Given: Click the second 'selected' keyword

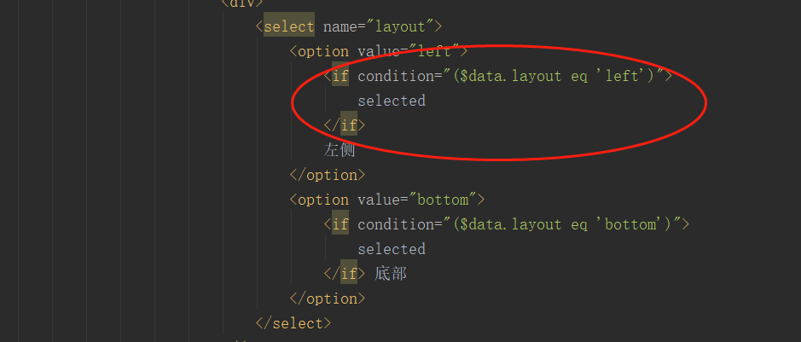Looking at the screenshot, I should [391, 249].
